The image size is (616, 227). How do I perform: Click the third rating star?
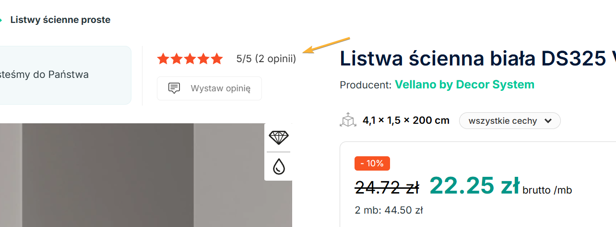click(190, 59)
